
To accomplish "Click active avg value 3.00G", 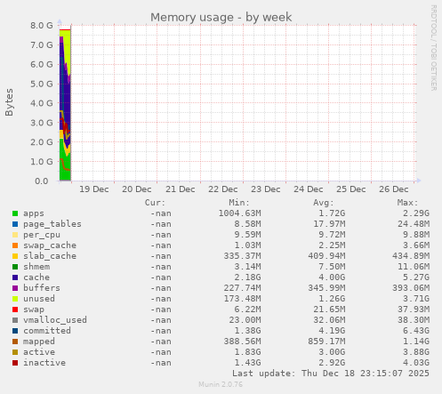I will (332, 352).
